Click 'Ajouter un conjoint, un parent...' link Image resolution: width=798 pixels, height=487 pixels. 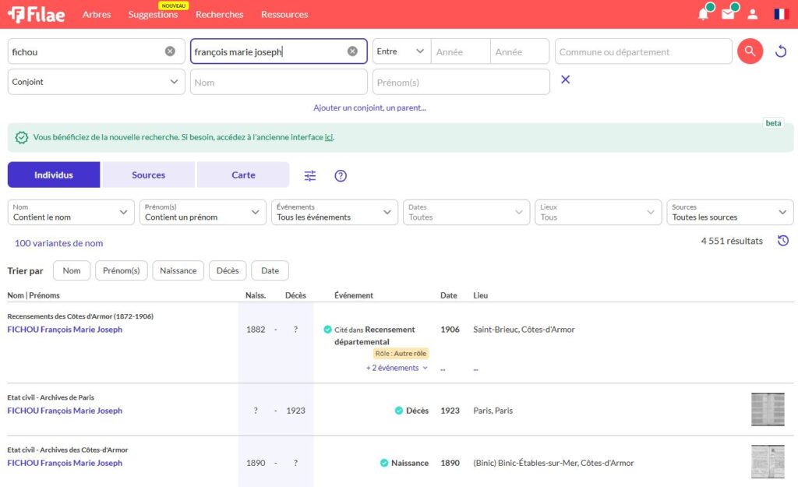click(369, 108)
